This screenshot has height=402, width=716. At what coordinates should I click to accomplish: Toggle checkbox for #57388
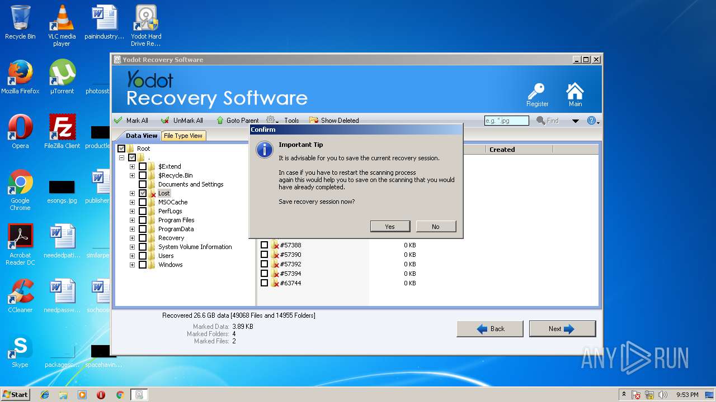click(x=265, y=245)
